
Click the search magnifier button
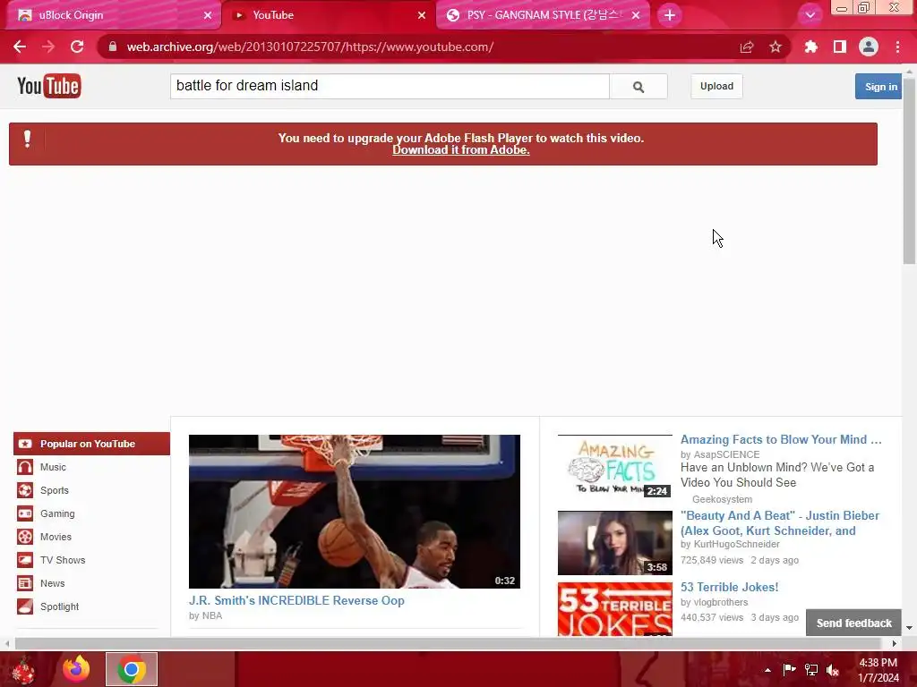(638, 87)
